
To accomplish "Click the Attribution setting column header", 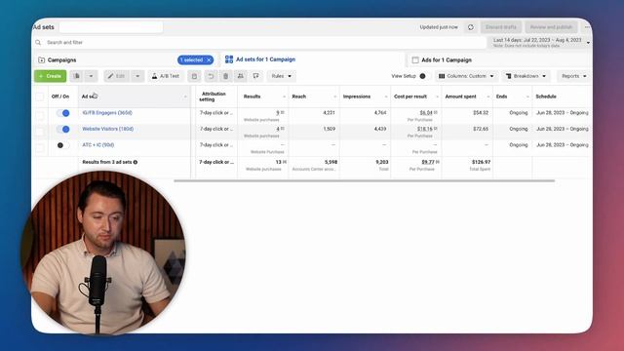I will pos(213,97).
